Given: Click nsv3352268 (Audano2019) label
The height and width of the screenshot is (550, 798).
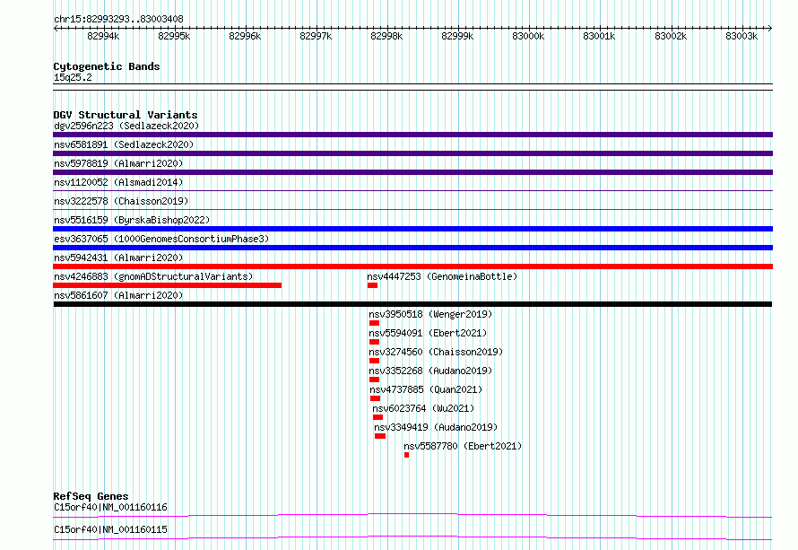Looking at the screenshot, I should [x=430, y=371].
